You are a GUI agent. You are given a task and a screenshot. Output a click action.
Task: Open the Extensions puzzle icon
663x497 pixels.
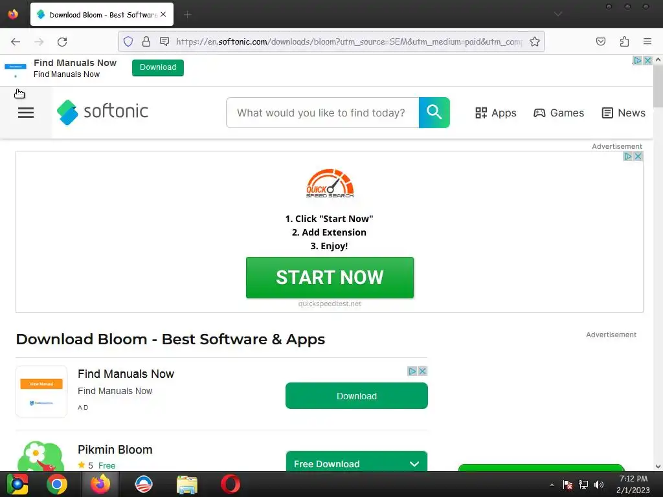point(624,41)
